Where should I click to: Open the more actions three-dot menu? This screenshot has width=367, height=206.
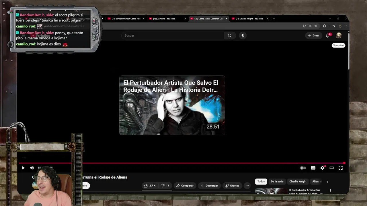(x=247, y=186)
